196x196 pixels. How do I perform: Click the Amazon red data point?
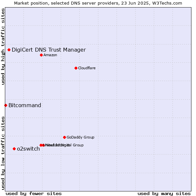(x=41, y=55)
